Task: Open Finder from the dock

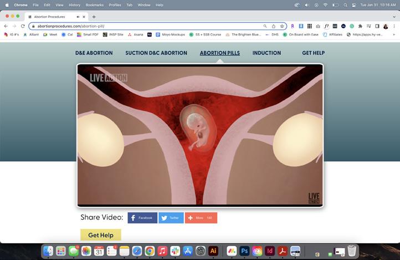Action: coord(48,251)
